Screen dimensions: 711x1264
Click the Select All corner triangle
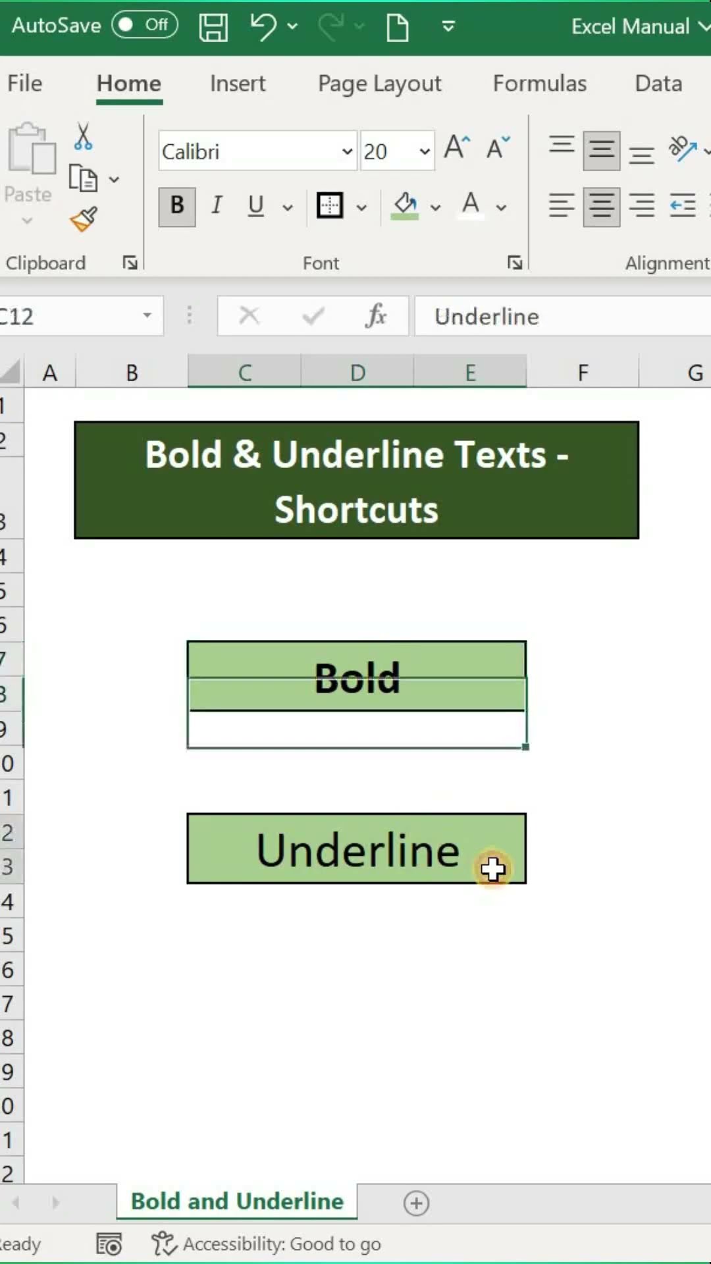click(x=11, y=372)
